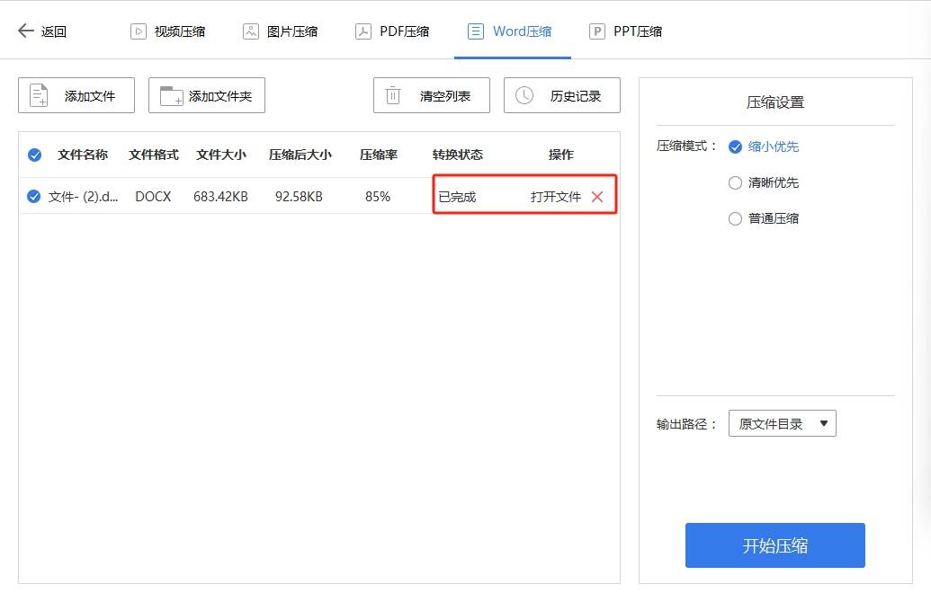Click the 压缩模式 label

[x=686, y=146]
